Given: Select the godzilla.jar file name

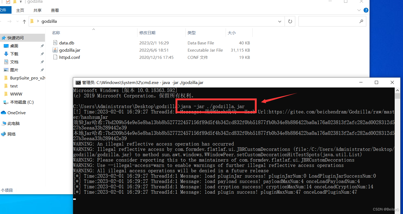Looking at the screenshot, I should click(70, 50).
